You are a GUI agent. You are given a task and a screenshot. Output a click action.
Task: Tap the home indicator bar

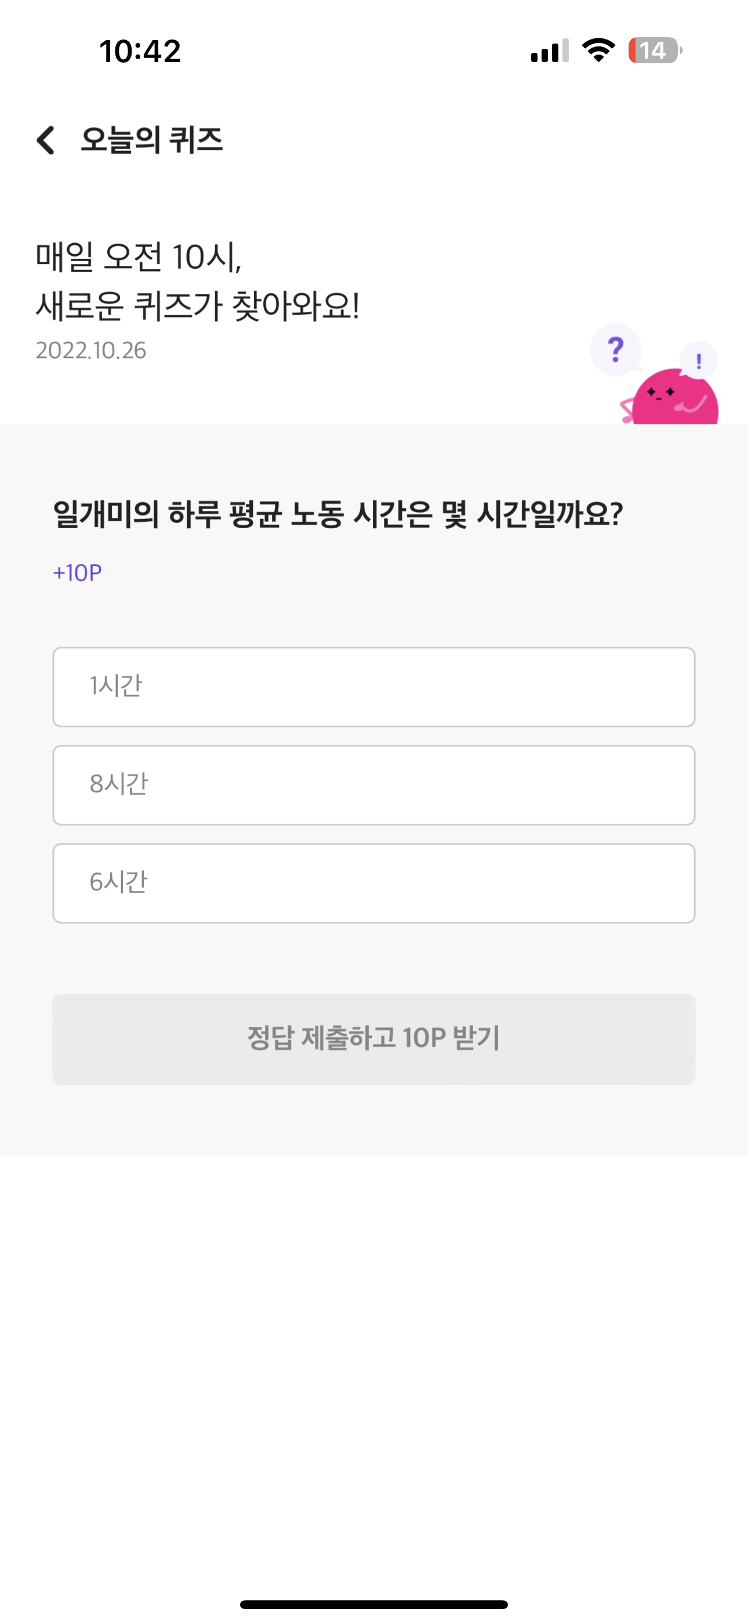pyautogui.click(x=374, y=1604)
